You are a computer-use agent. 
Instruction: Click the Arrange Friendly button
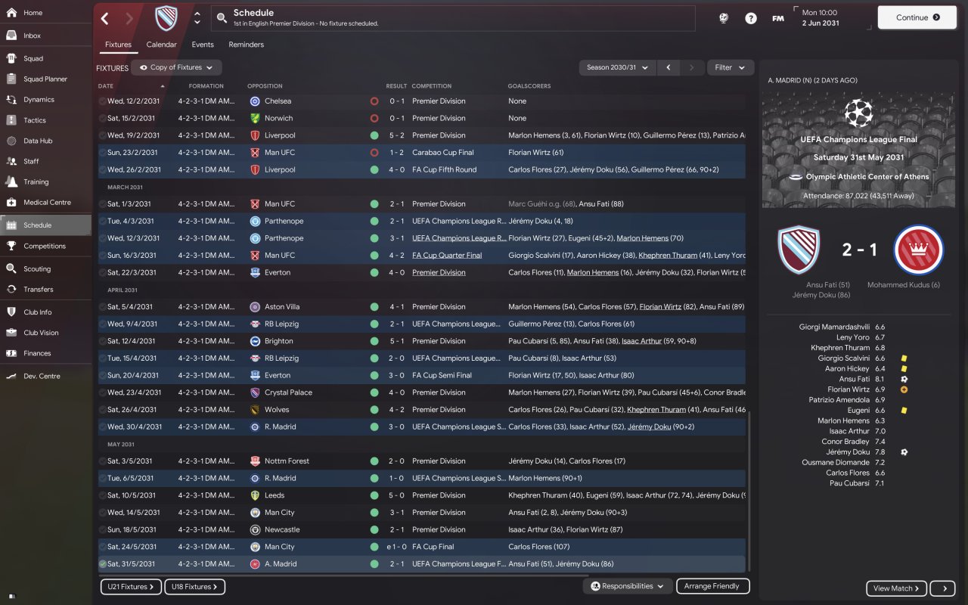click(x=712, y=586)
